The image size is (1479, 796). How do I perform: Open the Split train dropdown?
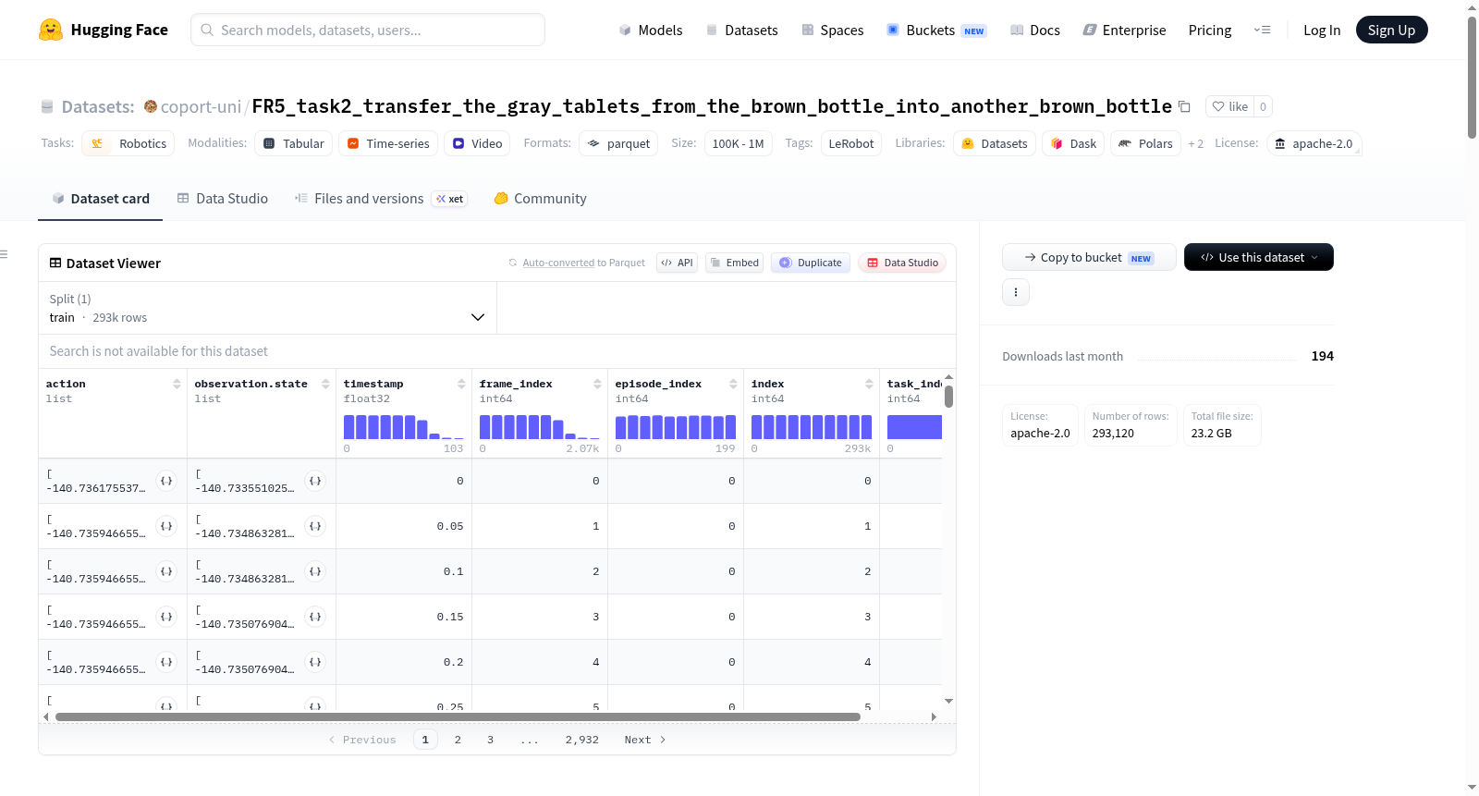(x=267, y=308)
